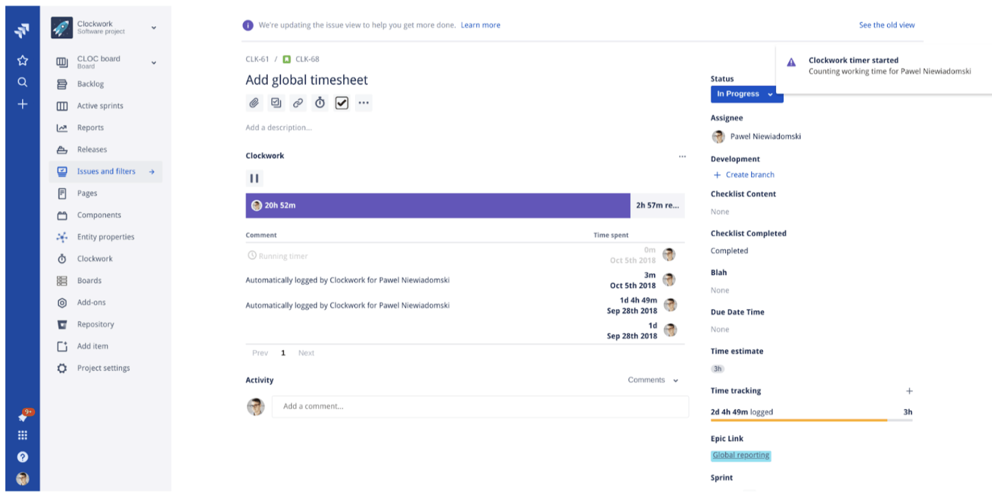
Task: Open the more actions ellipsis in the issue toolbar
Action: click(x=363, y=103)
